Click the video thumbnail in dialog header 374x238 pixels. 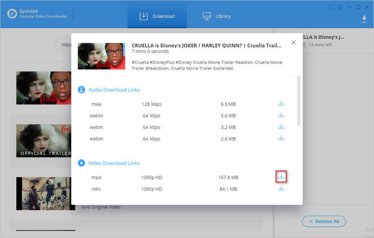click(102, 56)
